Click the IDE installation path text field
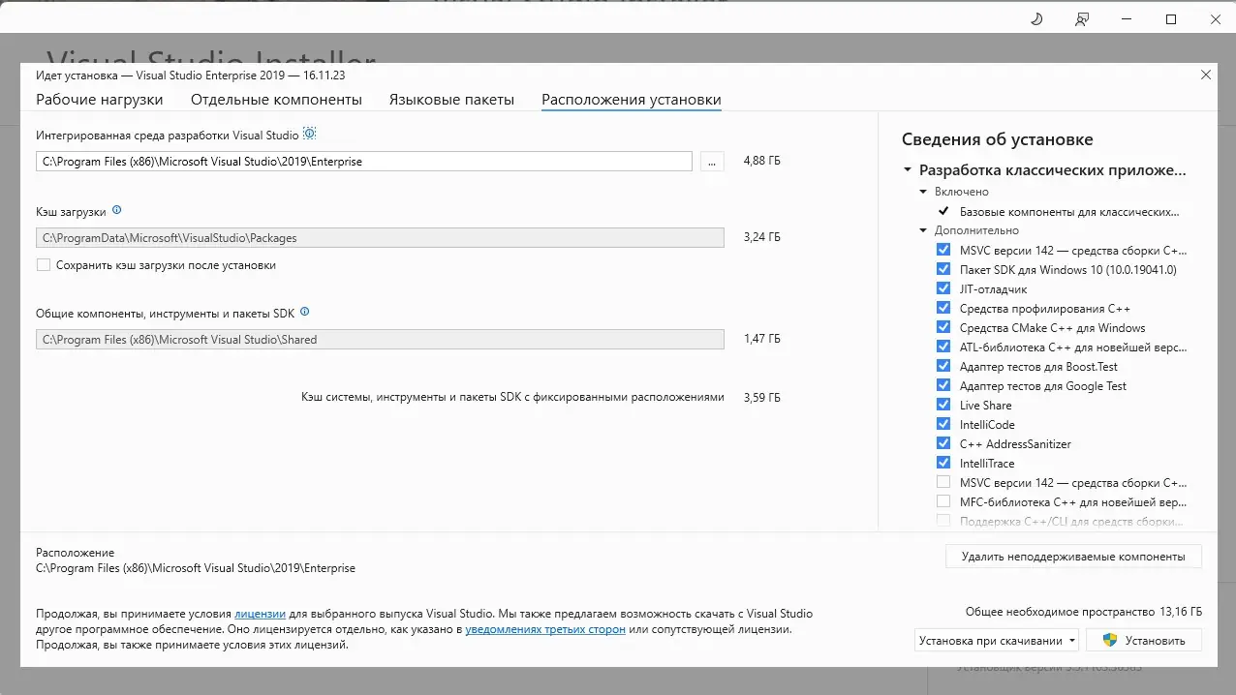Screen dimensions: 1236x695 363,162
